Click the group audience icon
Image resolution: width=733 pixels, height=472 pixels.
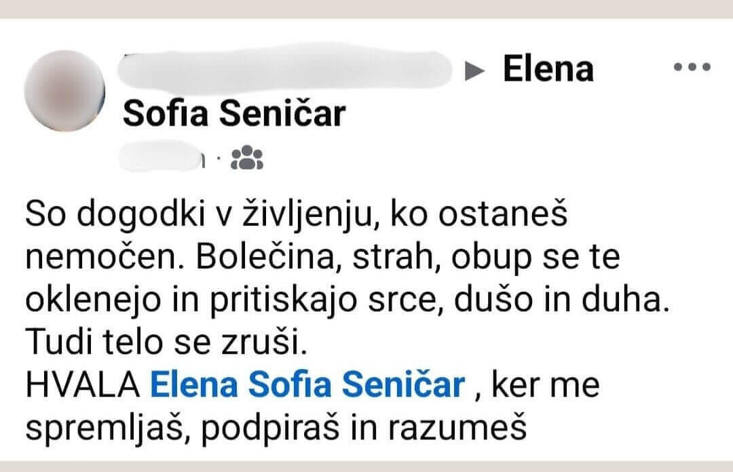246,157
